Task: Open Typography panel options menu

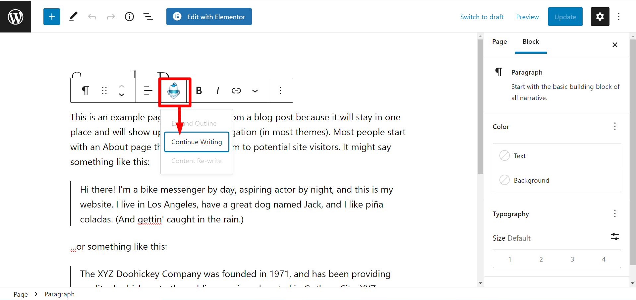Action: [615, 213]
